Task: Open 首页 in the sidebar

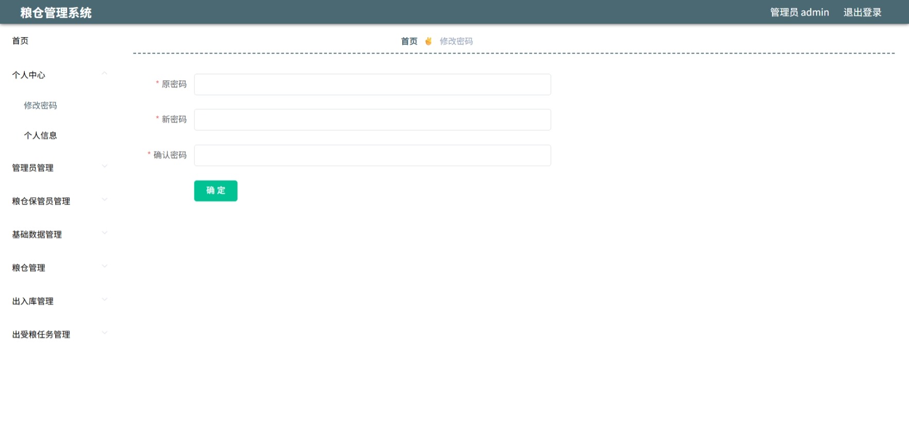Action: [20, 41]
